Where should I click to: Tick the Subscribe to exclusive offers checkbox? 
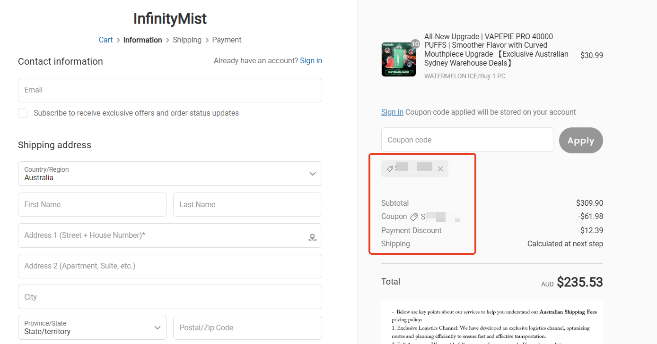pos(23,113)
